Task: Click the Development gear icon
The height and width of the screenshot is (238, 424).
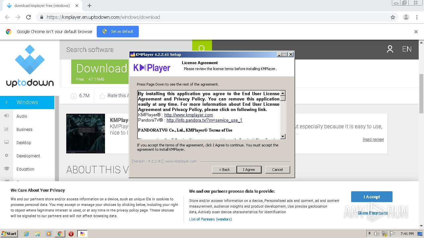Action: point(6,156)
